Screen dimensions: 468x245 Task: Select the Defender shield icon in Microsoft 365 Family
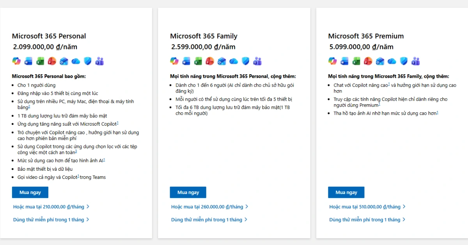pos(246,61)
